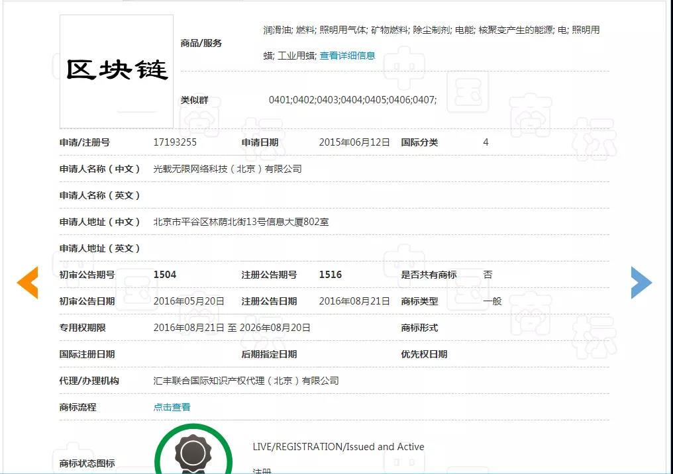Click the 国际注册日期 label
The width and height of the screenshot is (673, 474).
coord(87,354)
